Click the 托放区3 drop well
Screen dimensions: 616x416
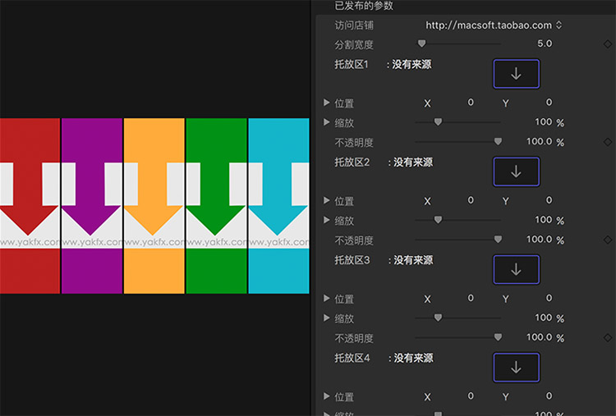(517, 270)
